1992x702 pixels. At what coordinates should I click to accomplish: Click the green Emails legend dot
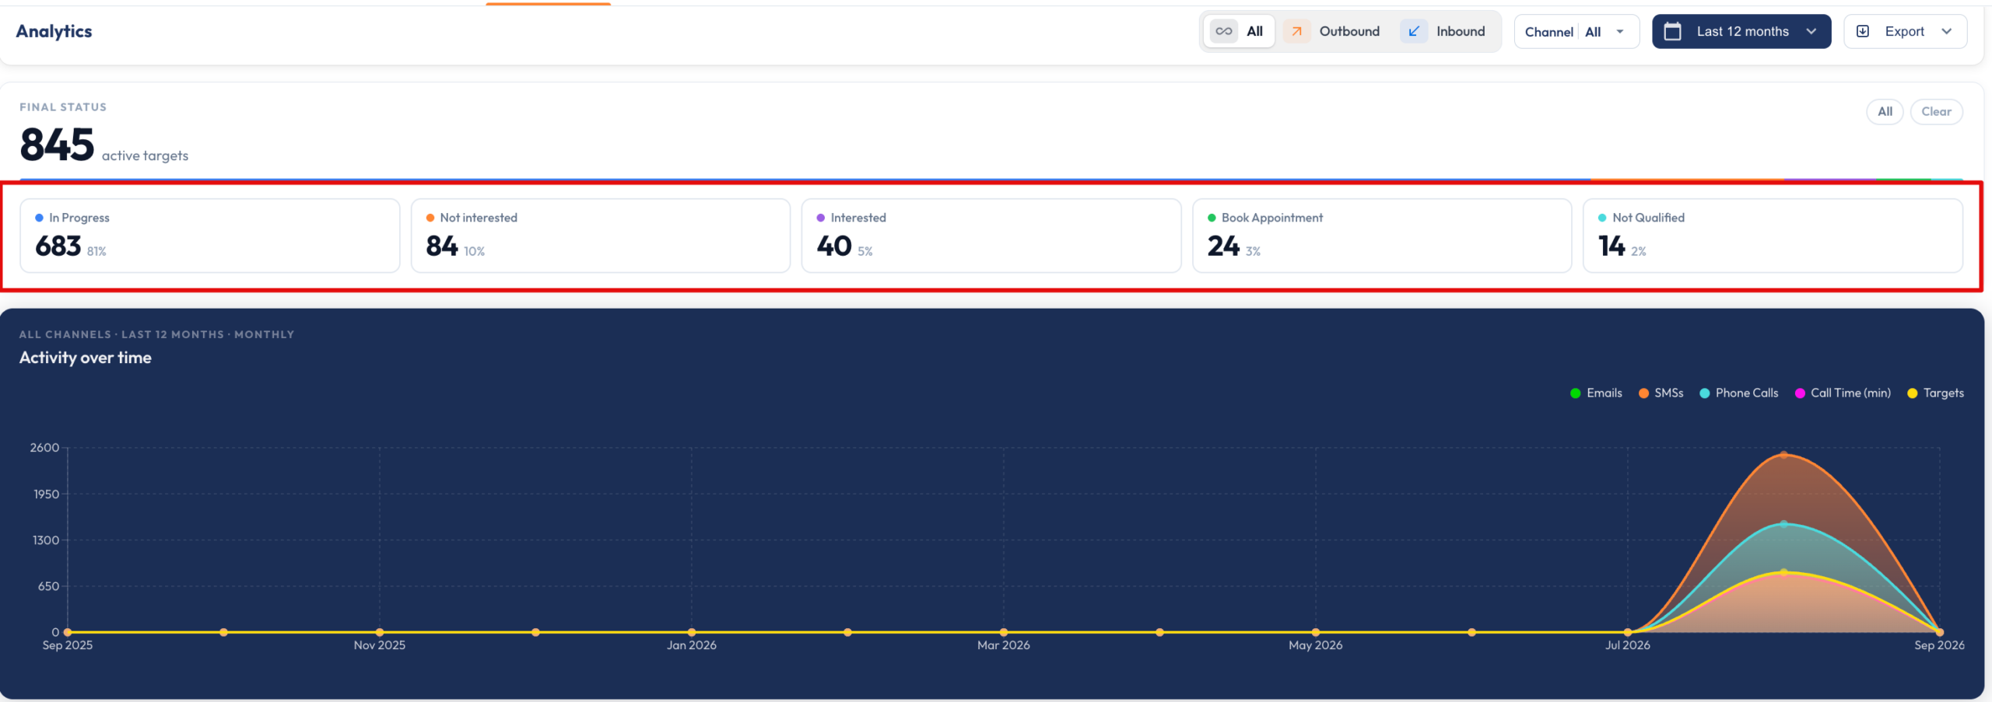tap(1576, 393)
